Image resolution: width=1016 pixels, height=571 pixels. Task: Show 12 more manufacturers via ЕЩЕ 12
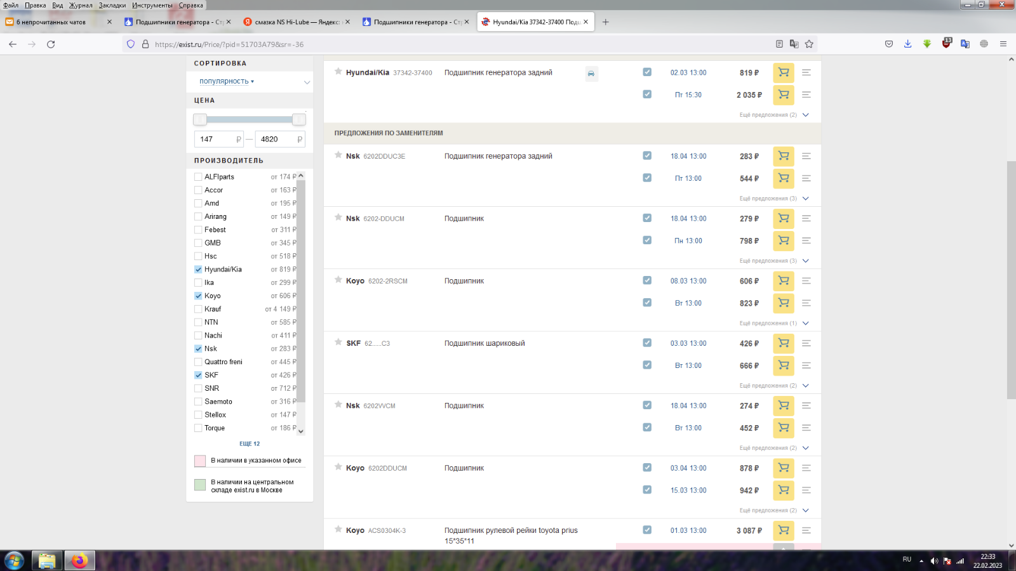click(250, 444)
